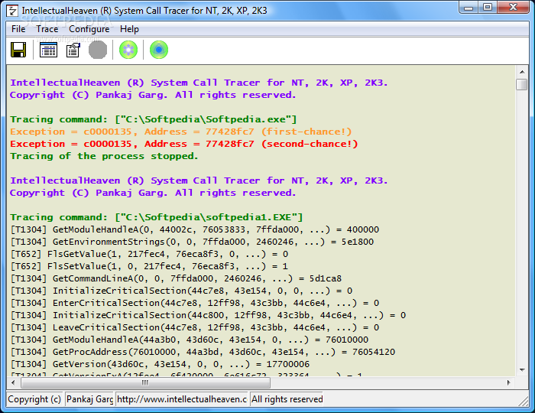Click the GetEnvironmentStrings trace line
Viewport: 535px width, 413px height.
[192, 242]
